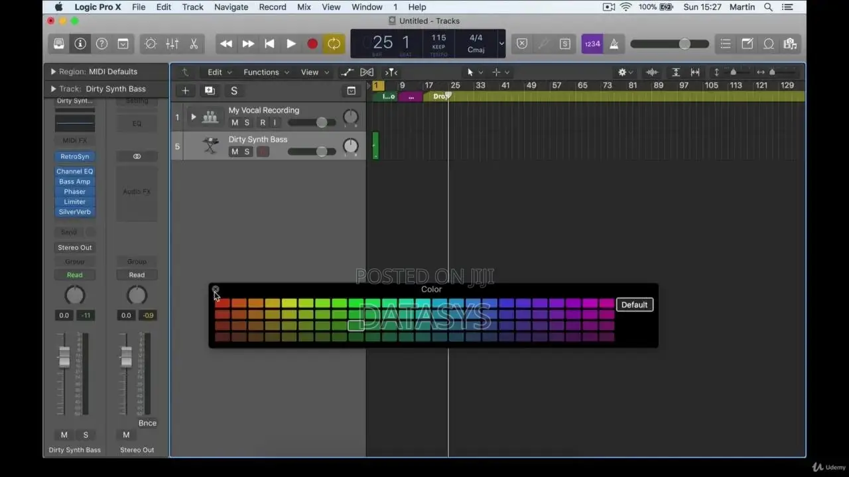Open the Window menu

pos(367,7)
